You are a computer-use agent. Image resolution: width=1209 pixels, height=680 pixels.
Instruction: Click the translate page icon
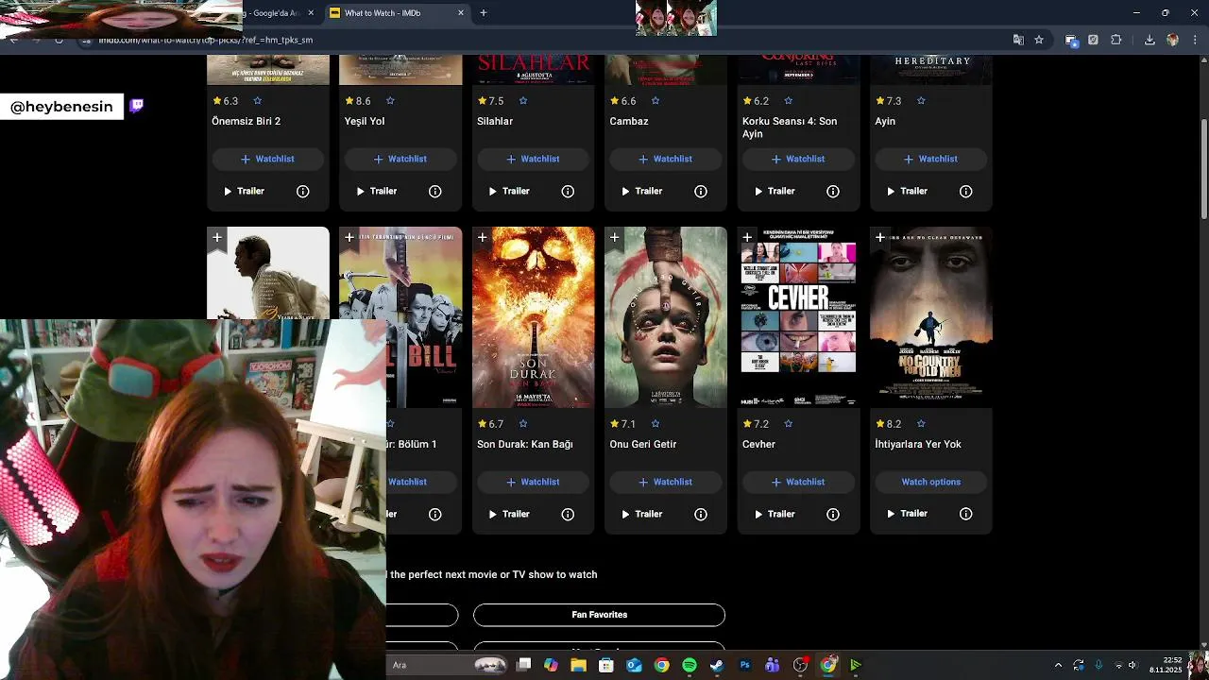pos(1018,40)
